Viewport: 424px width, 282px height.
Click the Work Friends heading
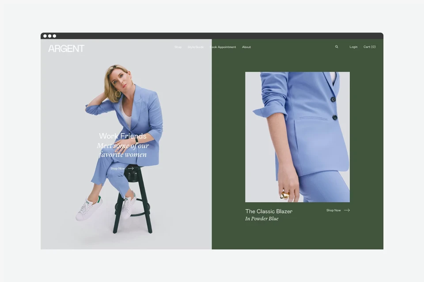122,136
